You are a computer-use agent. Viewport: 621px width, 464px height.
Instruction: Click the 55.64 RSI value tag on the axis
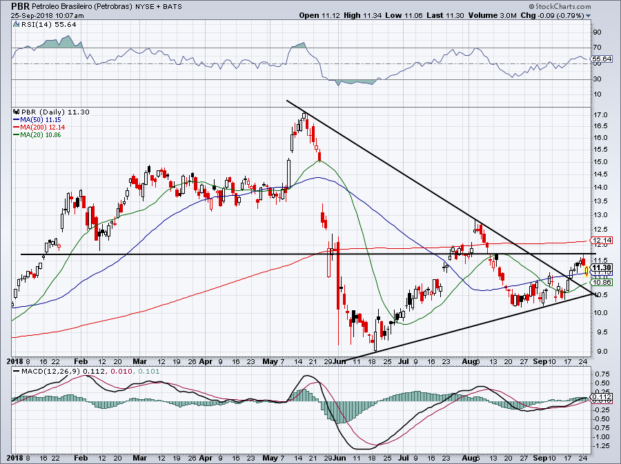(x=602, y=59)
